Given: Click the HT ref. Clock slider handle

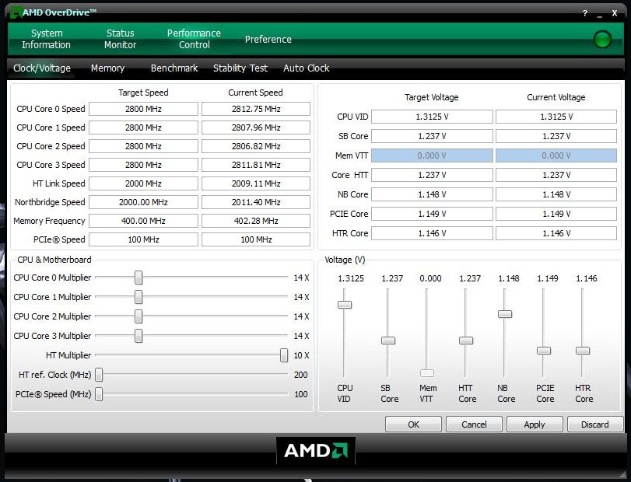Looking at the screenshot, I should (x=99, y=375).
